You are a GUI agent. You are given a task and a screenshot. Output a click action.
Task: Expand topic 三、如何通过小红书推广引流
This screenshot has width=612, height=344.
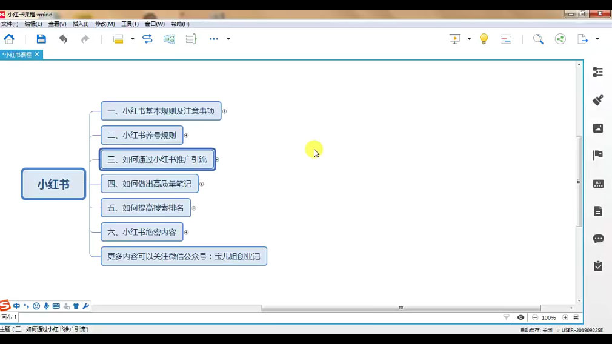(x=217, y=159)
